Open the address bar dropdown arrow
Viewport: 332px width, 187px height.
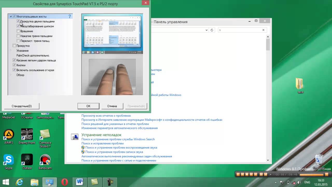[206, 30]
